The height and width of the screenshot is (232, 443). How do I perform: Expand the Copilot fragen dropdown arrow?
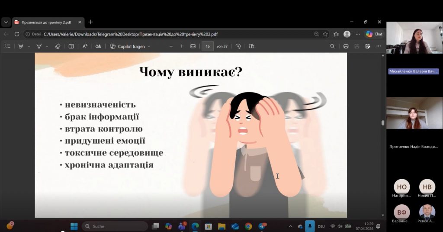point(149,46)
